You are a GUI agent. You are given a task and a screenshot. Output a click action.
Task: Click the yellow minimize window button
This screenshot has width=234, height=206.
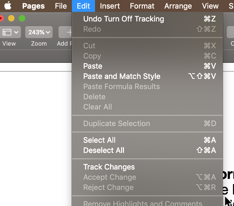click(x=11, y=19)
